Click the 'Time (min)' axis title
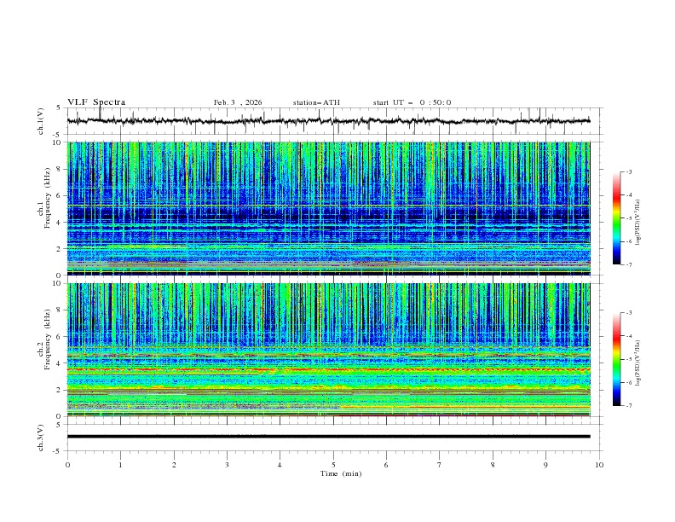The image size is (675, 522). tap(341, 473)
